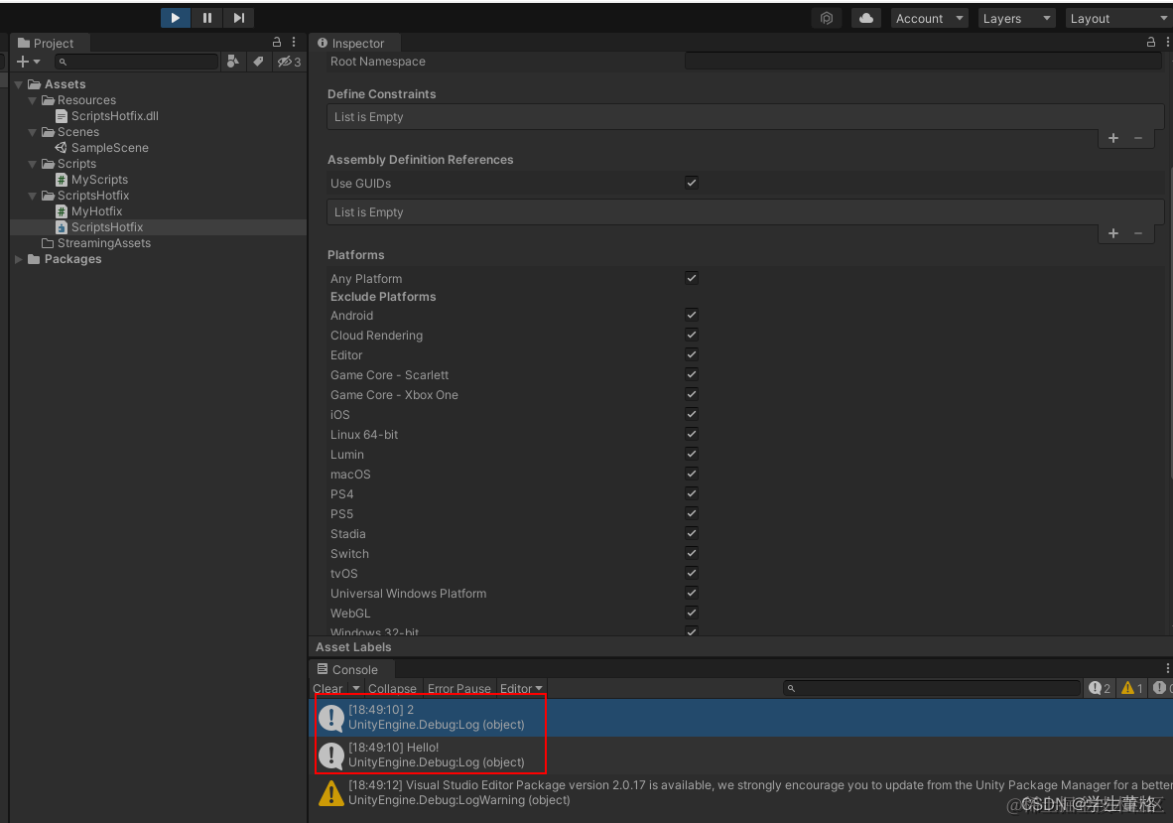Click the Root Namespace input field
The image size is (1173, 823).
coord(923,62)
